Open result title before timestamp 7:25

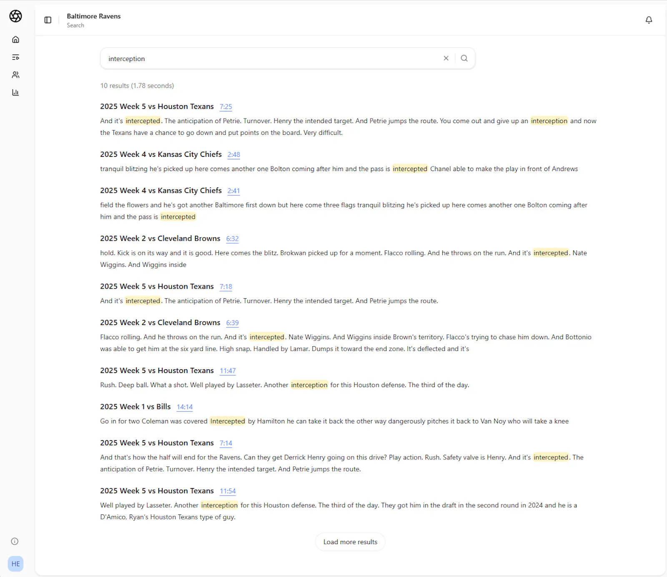[x=157, y=106]
